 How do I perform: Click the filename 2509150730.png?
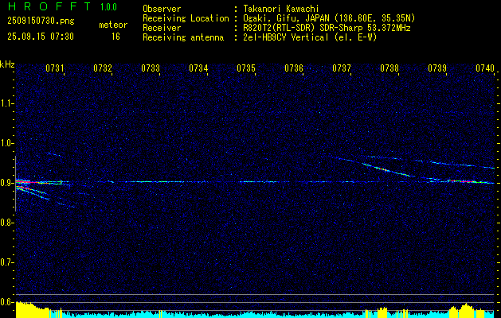click(x=41, y=21)
